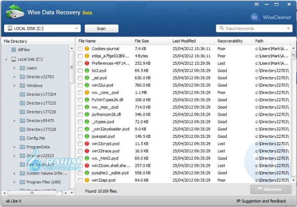Expand the Users folder node
This screenshot has height=207, width=297.
click(x=14, y=68)
